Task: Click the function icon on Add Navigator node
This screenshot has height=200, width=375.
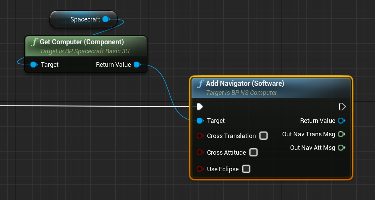Action: pos(200,84)
